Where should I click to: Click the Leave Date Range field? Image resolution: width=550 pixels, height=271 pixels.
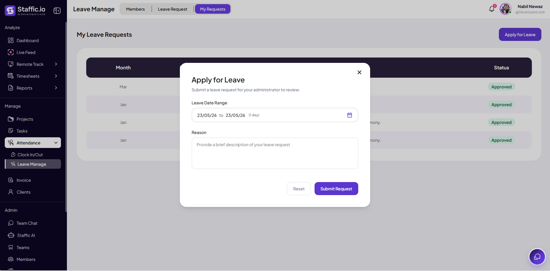point(275,115)
